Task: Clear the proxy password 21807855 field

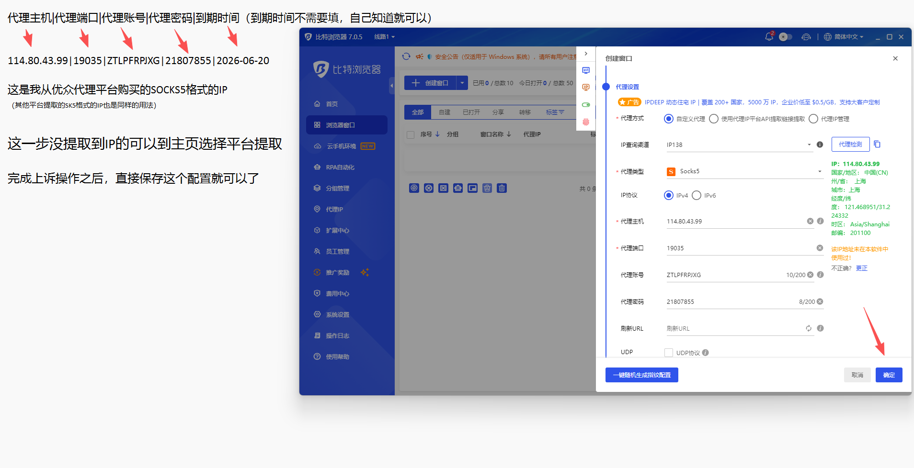Action: point(820,301)
